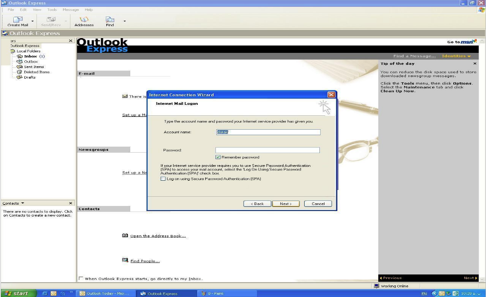Toggle the Remember password checkbox
The height and width of the screenshot is (297, 486).
[218, 157]
